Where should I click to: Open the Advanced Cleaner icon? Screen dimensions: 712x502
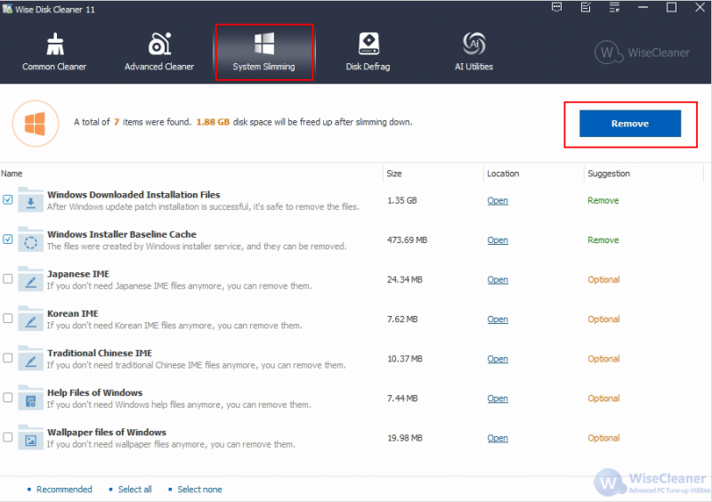(159, 45)
